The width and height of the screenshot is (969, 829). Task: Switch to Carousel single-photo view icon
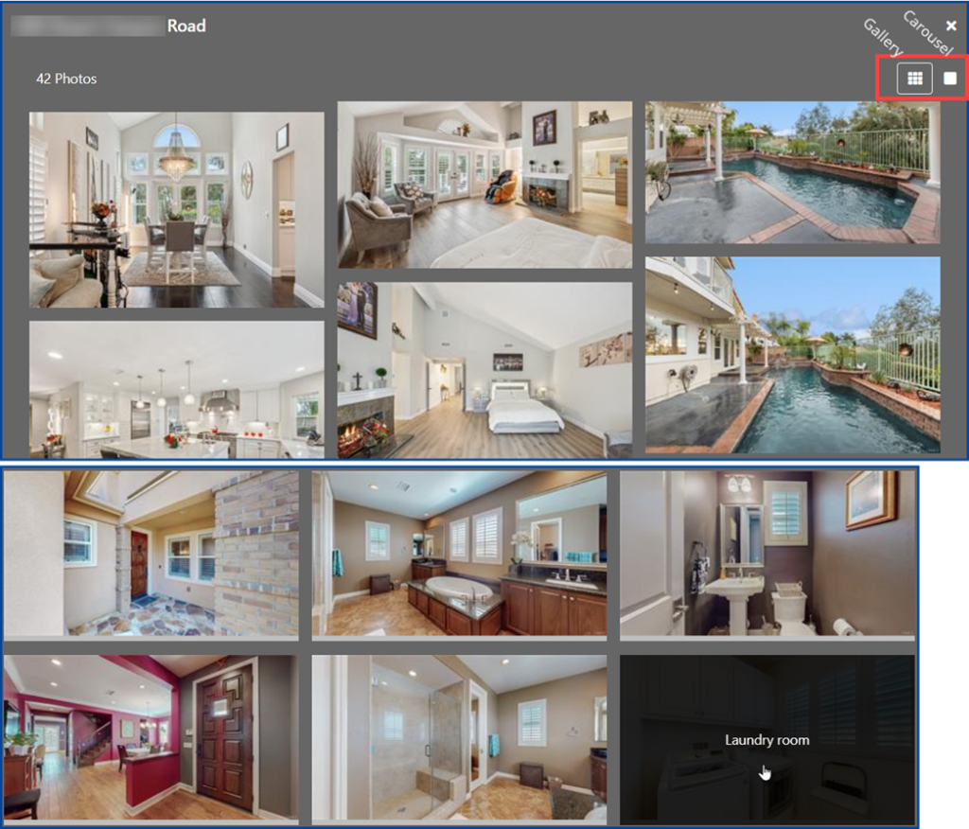[950, 79]
